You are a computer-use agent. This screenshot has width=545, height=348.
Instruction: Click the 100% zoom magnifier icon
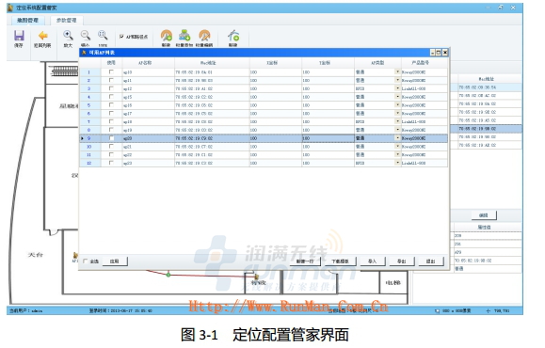click(x=103, y=35)
